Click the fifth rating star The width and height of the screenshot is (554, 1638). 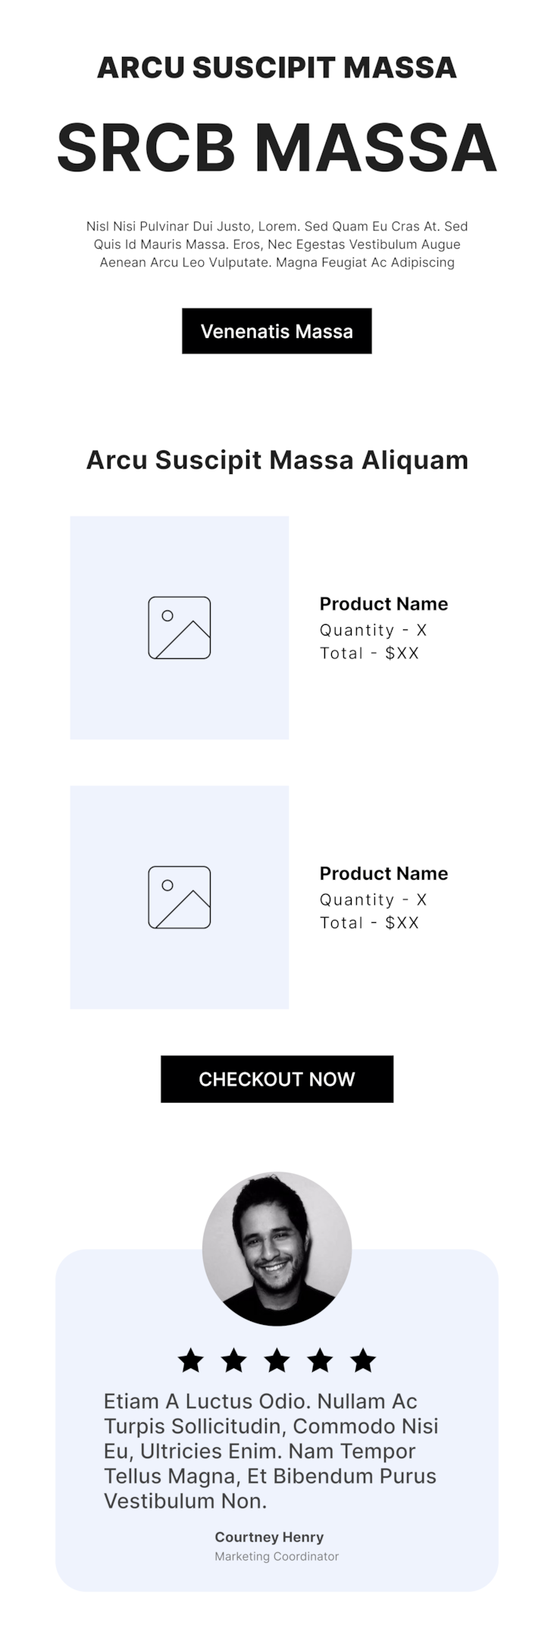pos(364,1360)
